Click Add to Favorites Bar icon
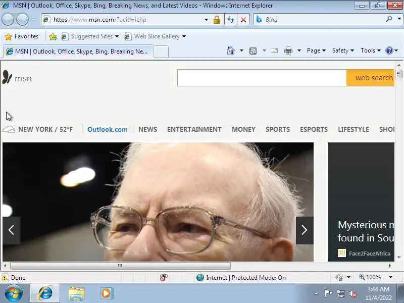Viewport: 404px width, 303px height. [53, 36]
